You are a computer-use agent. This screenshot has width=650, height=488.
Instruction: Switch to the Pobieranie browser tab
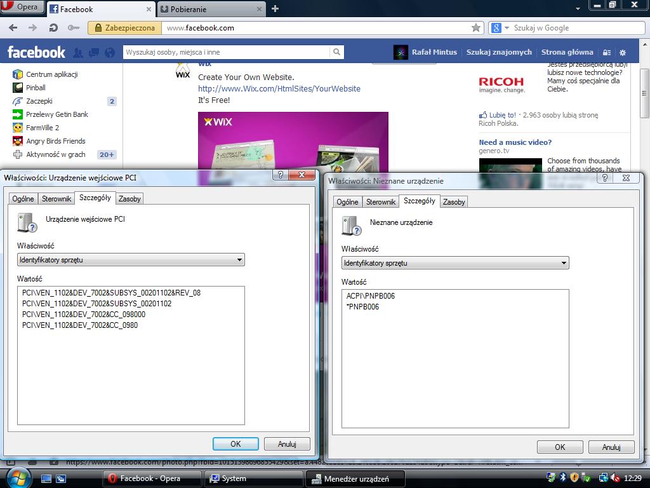pyautogui.click(x=211, y=9)
